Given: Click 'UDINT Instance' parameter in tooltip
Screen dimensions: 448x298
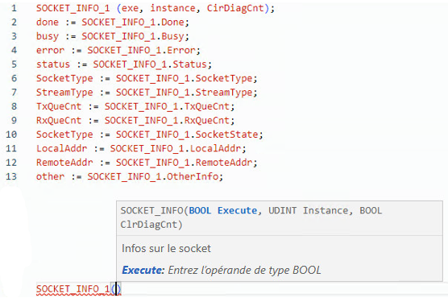Looking at the screenshot, I should point(309,210).
